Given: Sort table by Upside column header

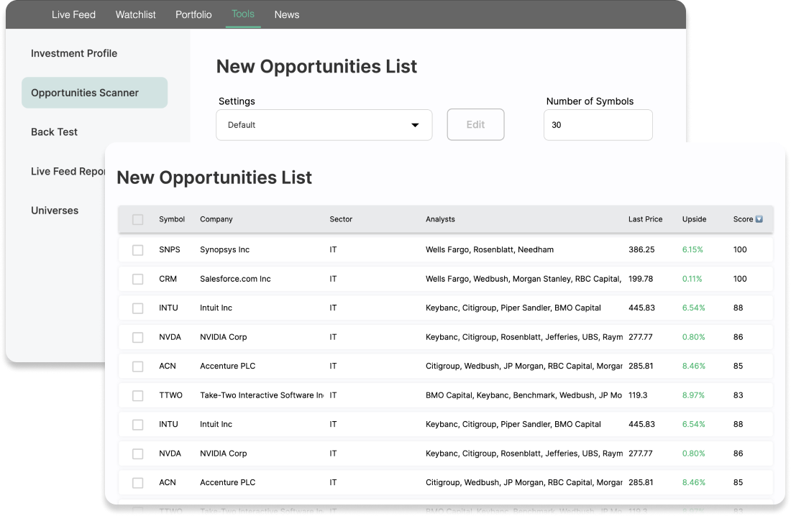Looking at the screenshot, I should (694, 219).
